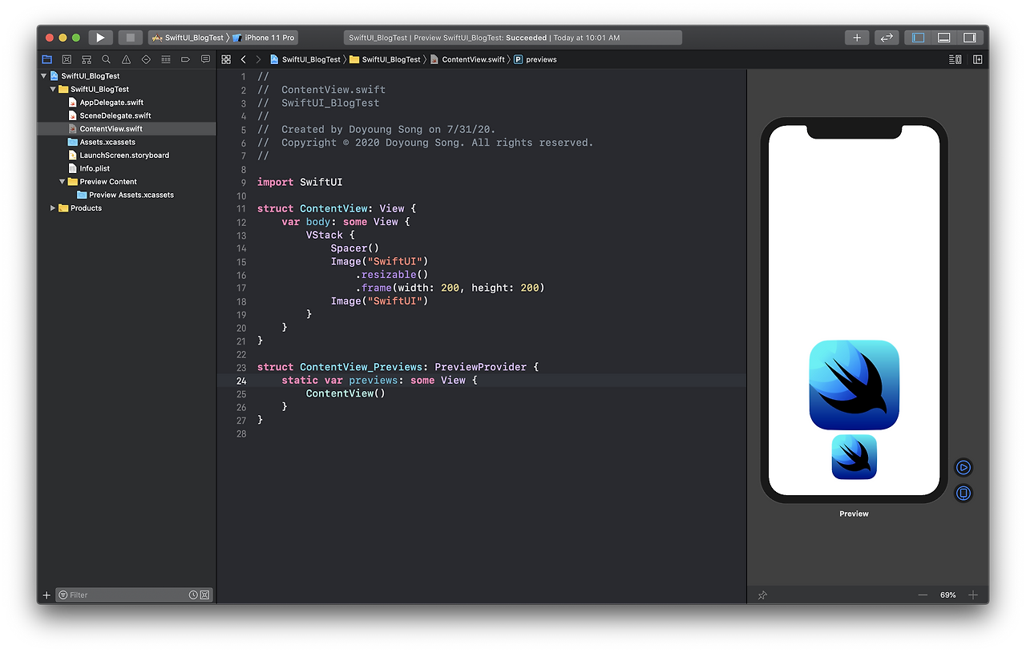Click the 'VStack {' code line
Screen dimensions: 1026x653
[x=330, y=235]
